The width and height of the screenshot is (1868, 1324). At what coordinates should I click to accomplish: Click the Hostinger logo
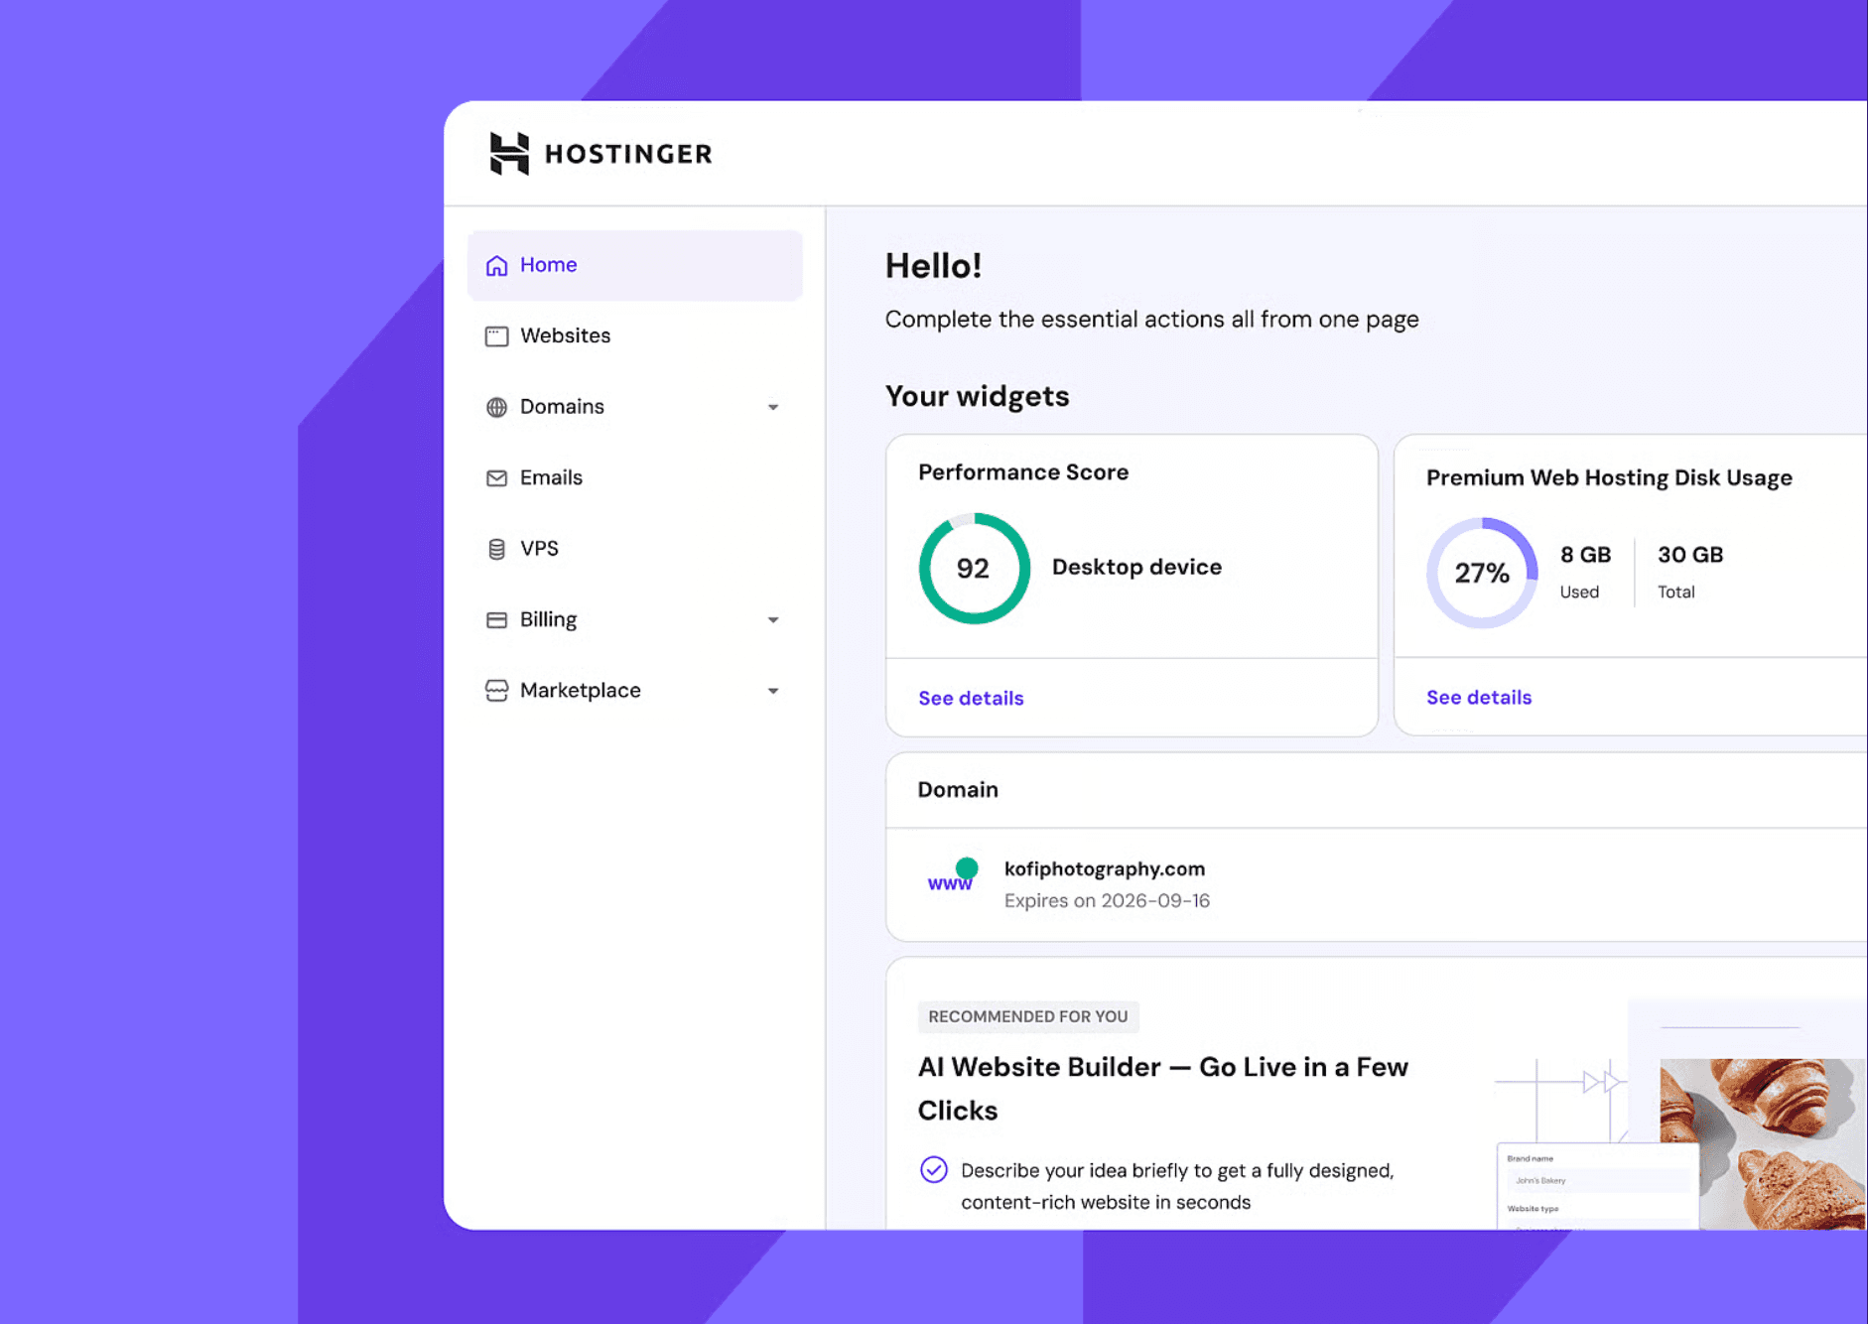click(x=600, y=153)
